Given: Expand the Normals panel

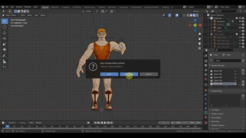Looking at the screenshot, I should pyautogui.click(x=215, y=122).
